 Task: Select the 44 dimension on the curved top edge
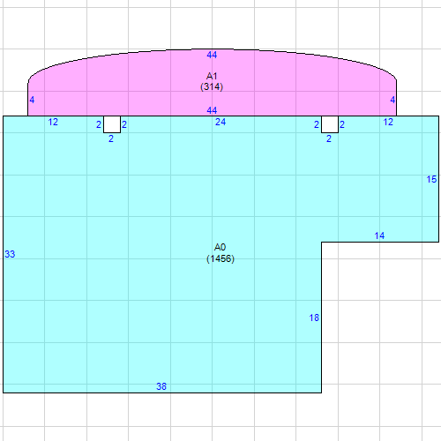point(212,55)
